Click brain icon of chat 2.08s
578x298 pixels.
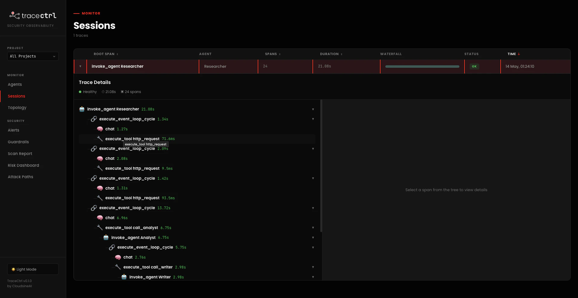click(x=100, y=159)
